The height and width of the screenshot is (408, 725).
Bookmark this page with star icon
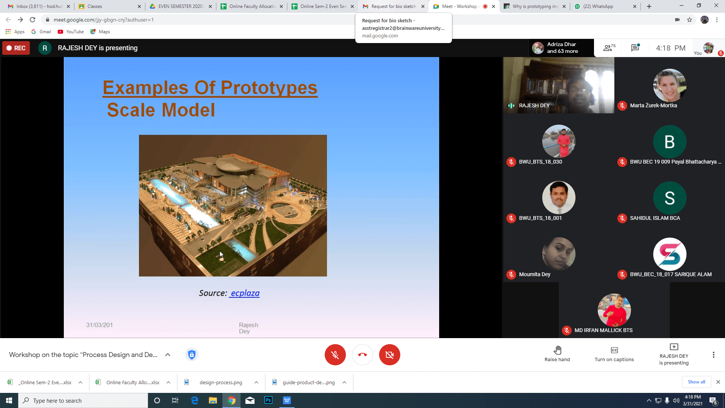pos(690,20)
